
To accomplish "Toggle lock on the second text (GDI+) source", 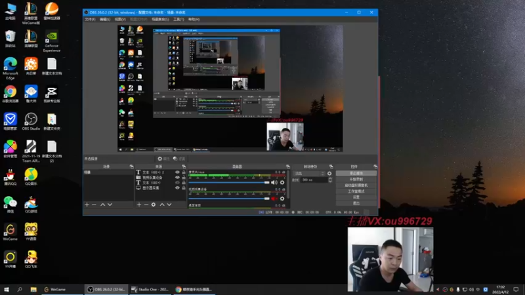I will tap(184, 183).
